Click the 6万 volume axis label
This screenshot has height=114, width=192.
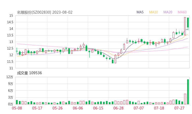coord(11,91)
